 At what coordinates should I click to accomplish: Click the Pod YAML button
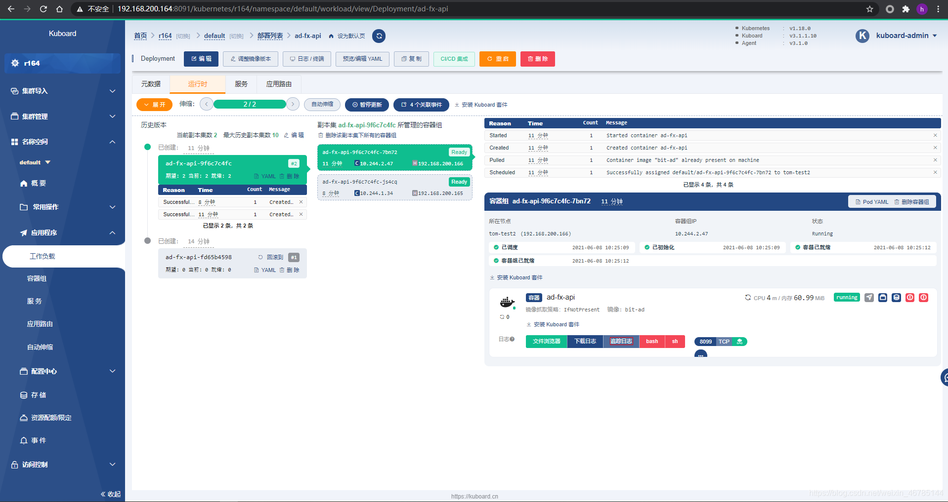click(872, 202)
